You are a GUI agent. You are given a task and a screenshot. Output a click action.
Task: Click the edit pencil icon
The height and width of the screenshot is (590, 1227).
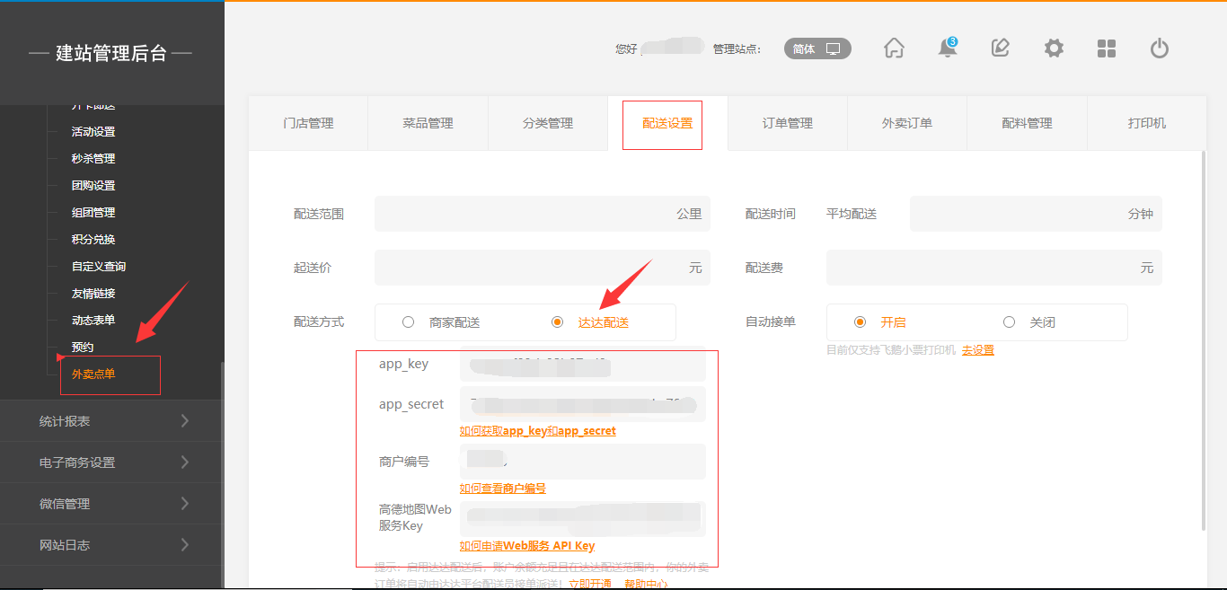1000,48
